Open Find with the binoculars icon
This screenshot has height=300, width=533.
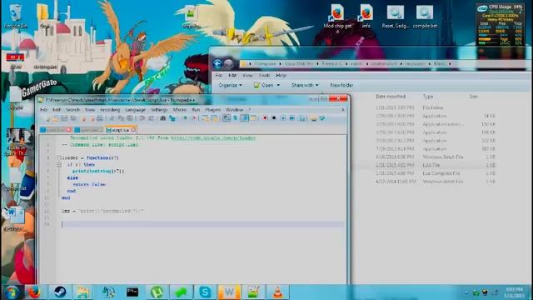coord(163,118)
